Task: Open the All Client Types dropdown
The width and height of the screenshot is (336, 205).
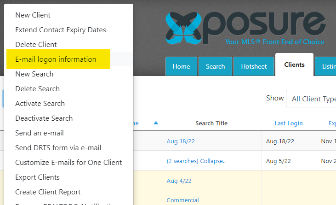Action: pyautogui.click(x=311, y=99)
